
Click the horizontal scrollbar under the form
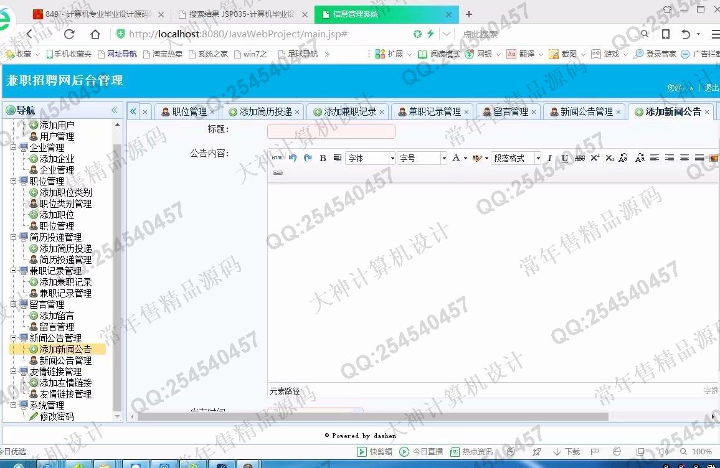(373, 416)
